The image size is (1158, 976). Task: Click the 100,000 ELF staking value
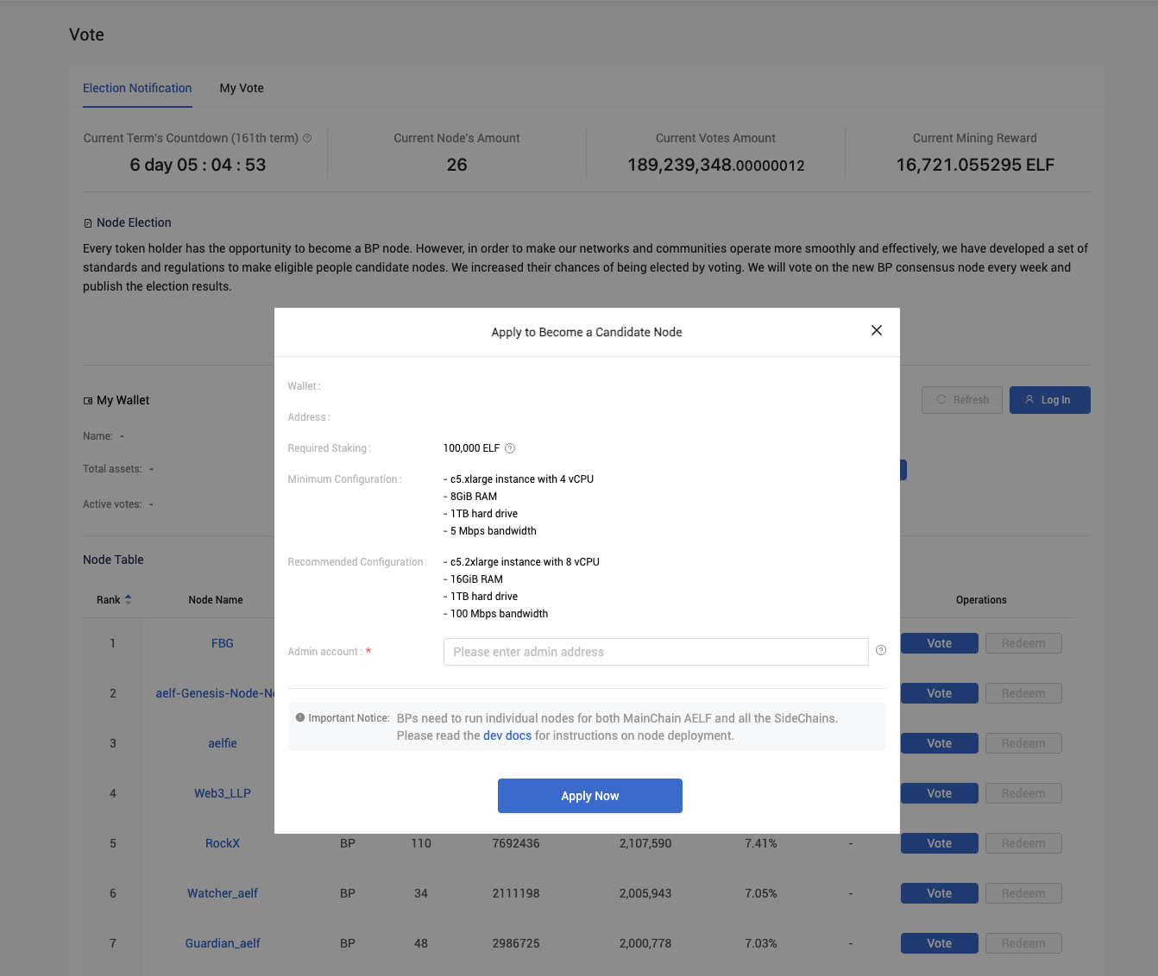click(x=471, y=448)
